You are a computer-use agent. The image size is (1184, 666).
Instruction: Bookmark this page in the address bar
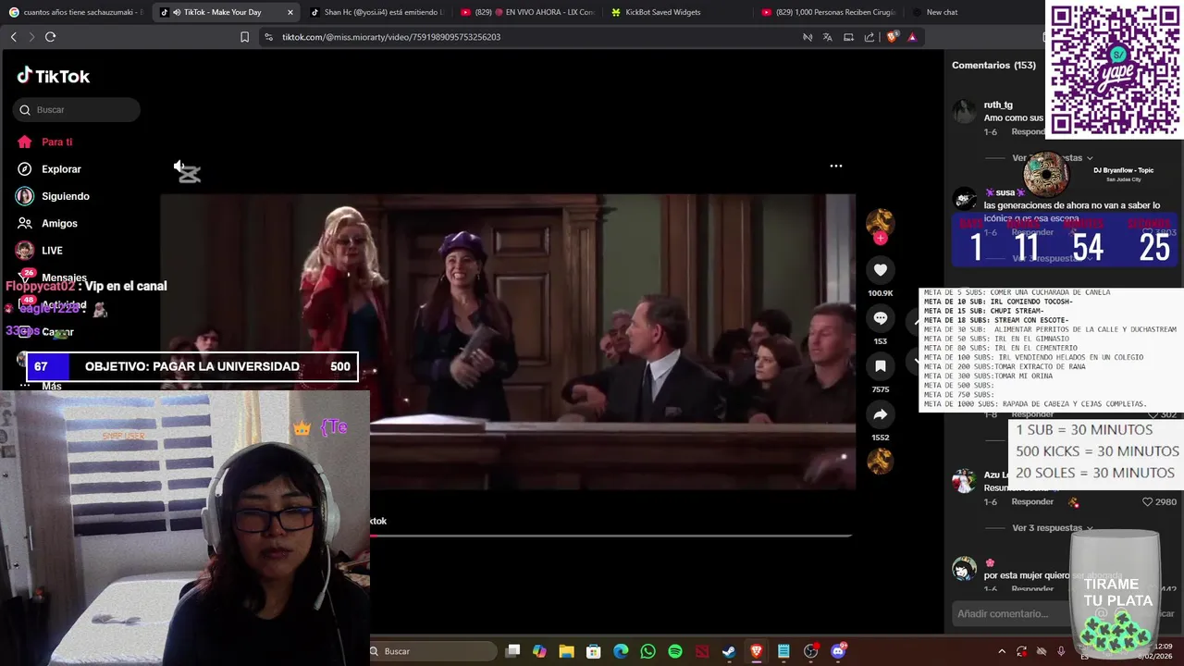[244, 37]
